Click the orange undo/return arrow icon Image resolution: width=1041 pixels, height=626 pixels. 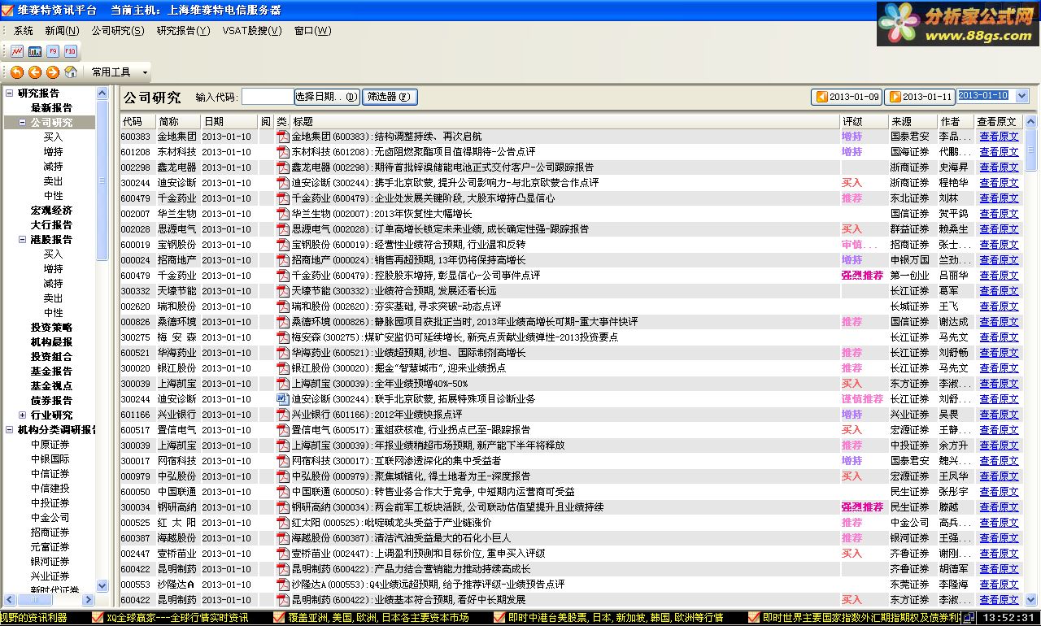click(x=17, y=72)
